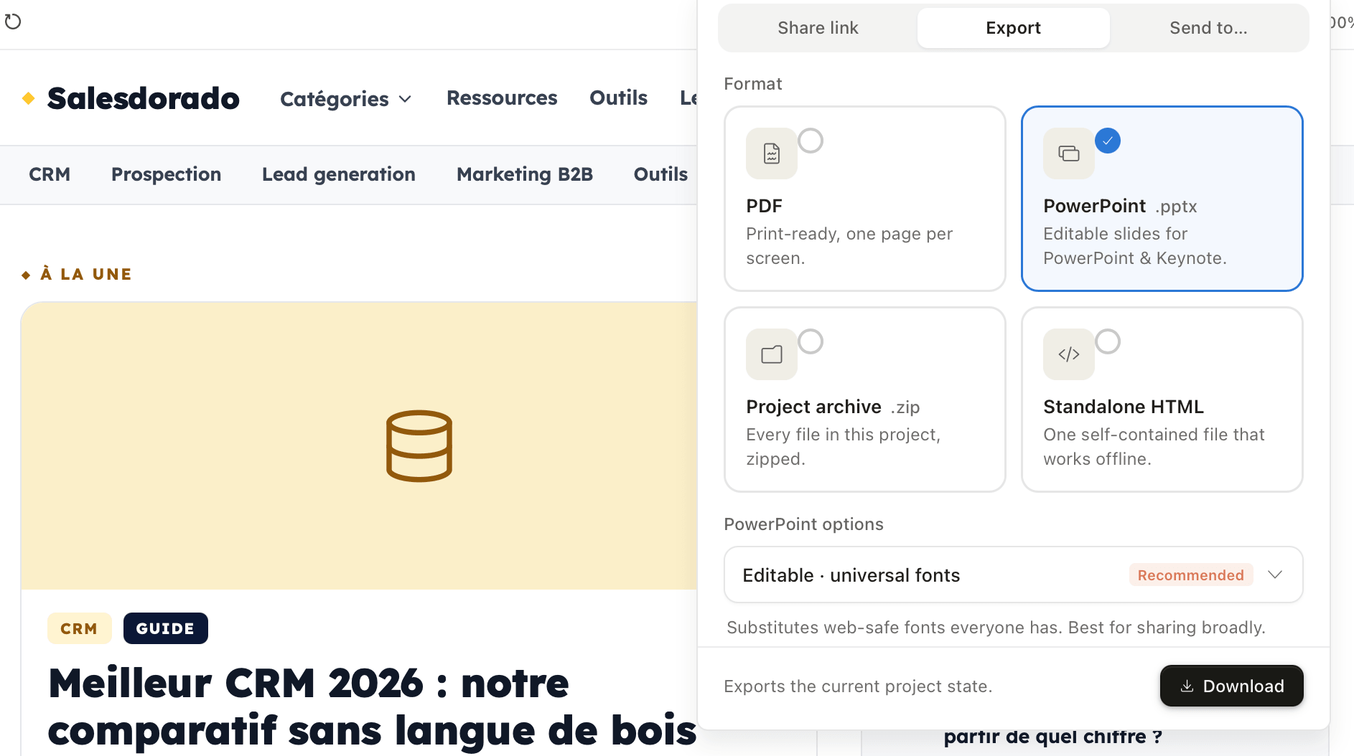Viewport: 1354px width, 756px height.
Task: Go to the Prospection category tab
Action: coord(166,174)
